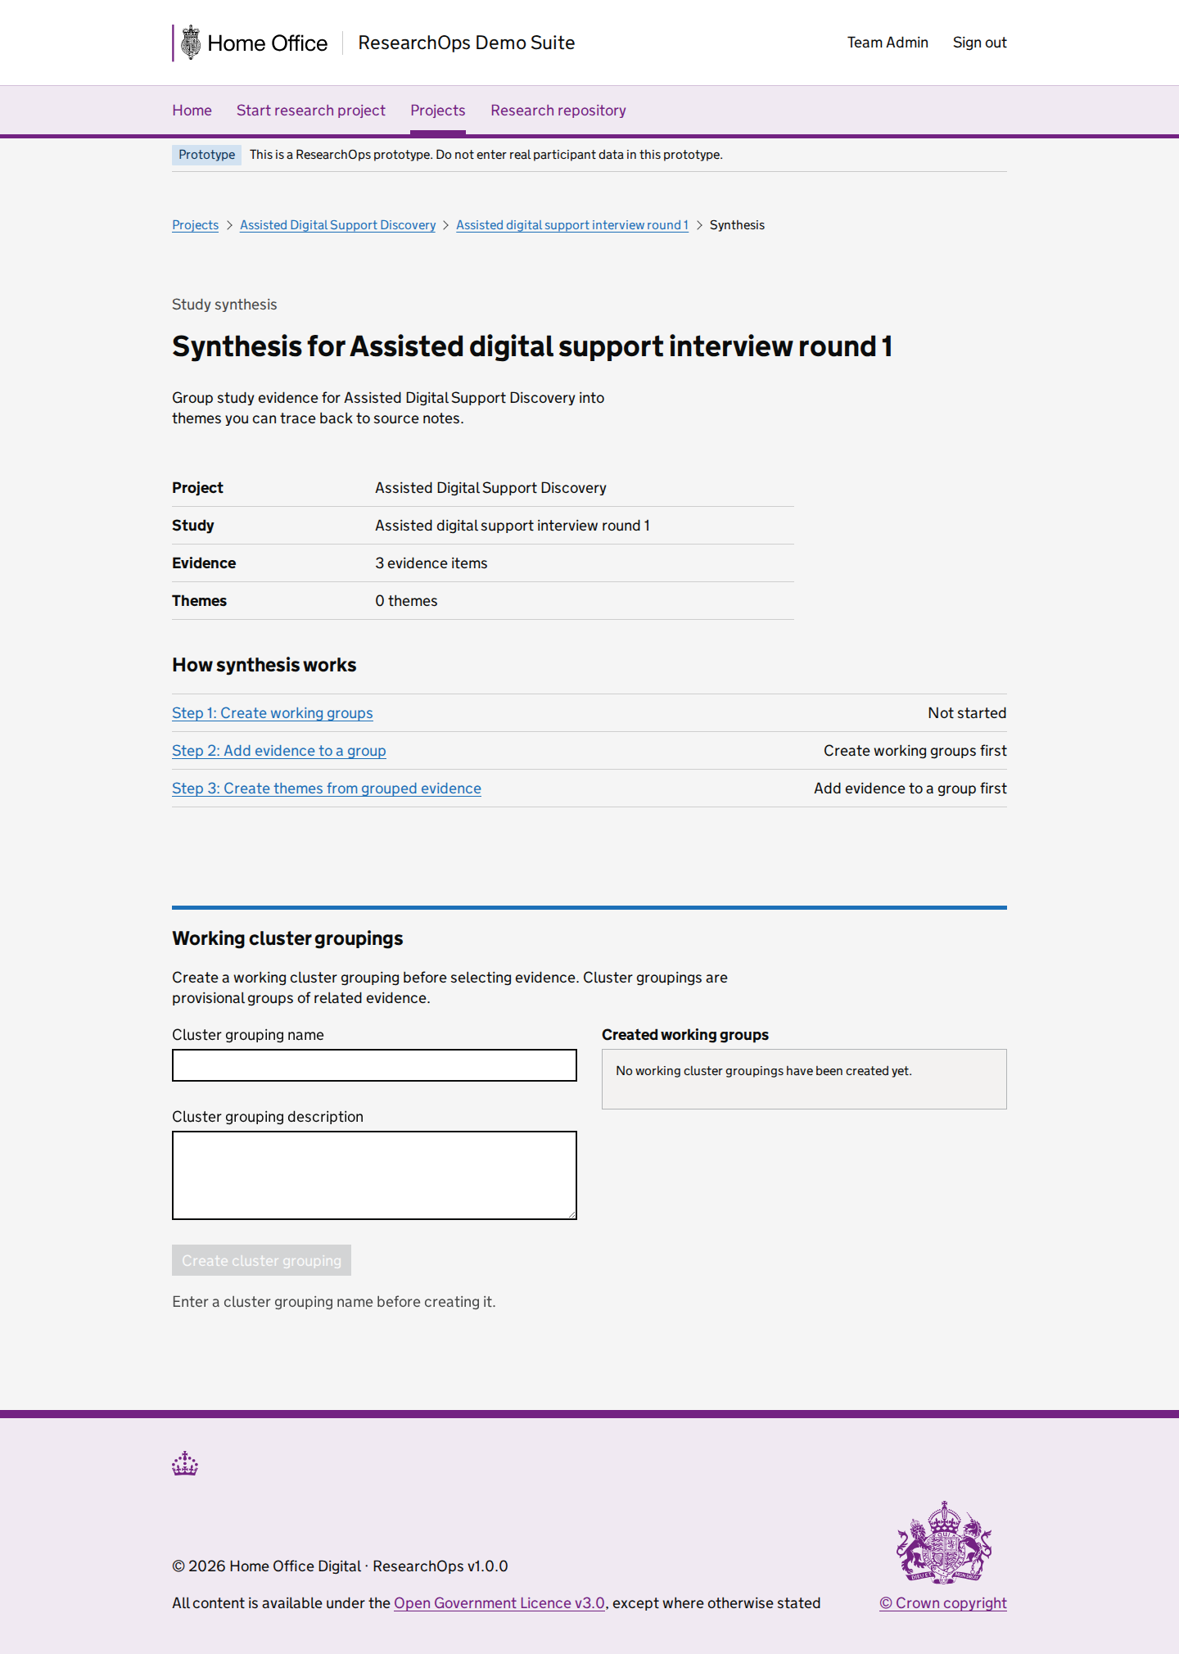Focus the Cluster grouping description textarea
Image resolution: width=1179 pixels, height=1654 pixels.
click(374, 1175)
